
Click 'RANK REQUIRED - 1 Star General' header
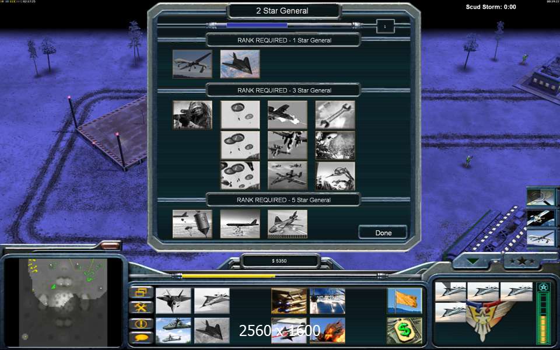(284, 40)
